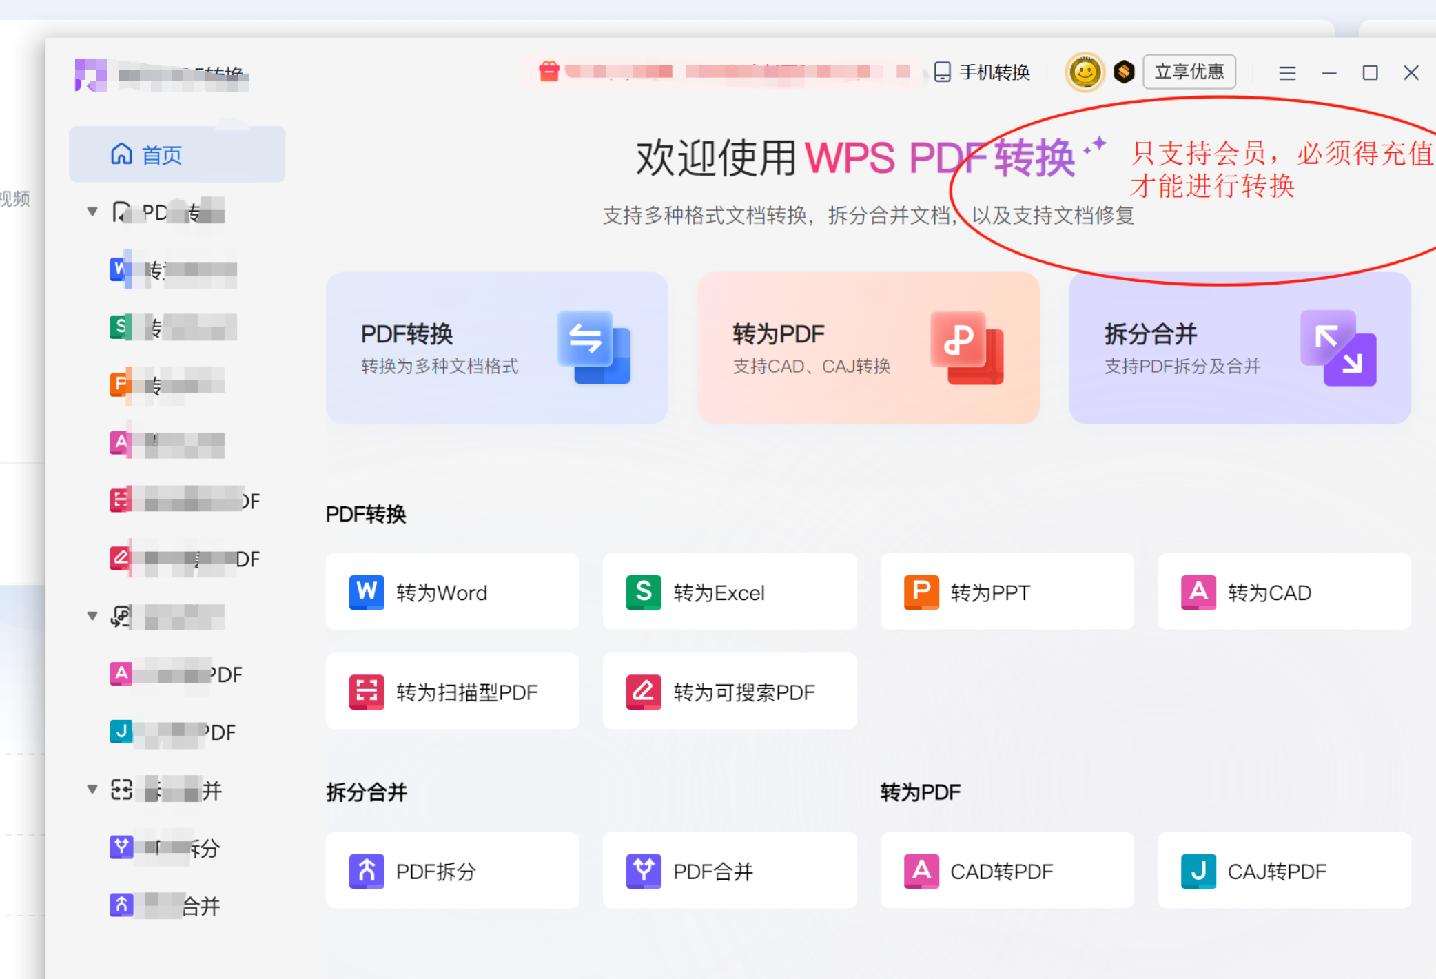The image size is (1436, 979).
Task: Click the 转为可搜索PDF icon
Action: [643, 691]
